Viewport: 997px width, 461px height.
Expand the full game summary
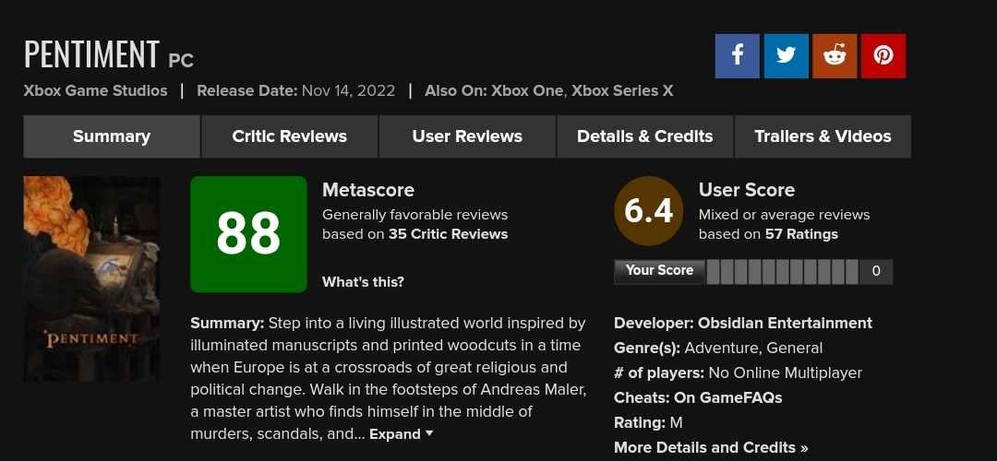(x=401, y=434)
